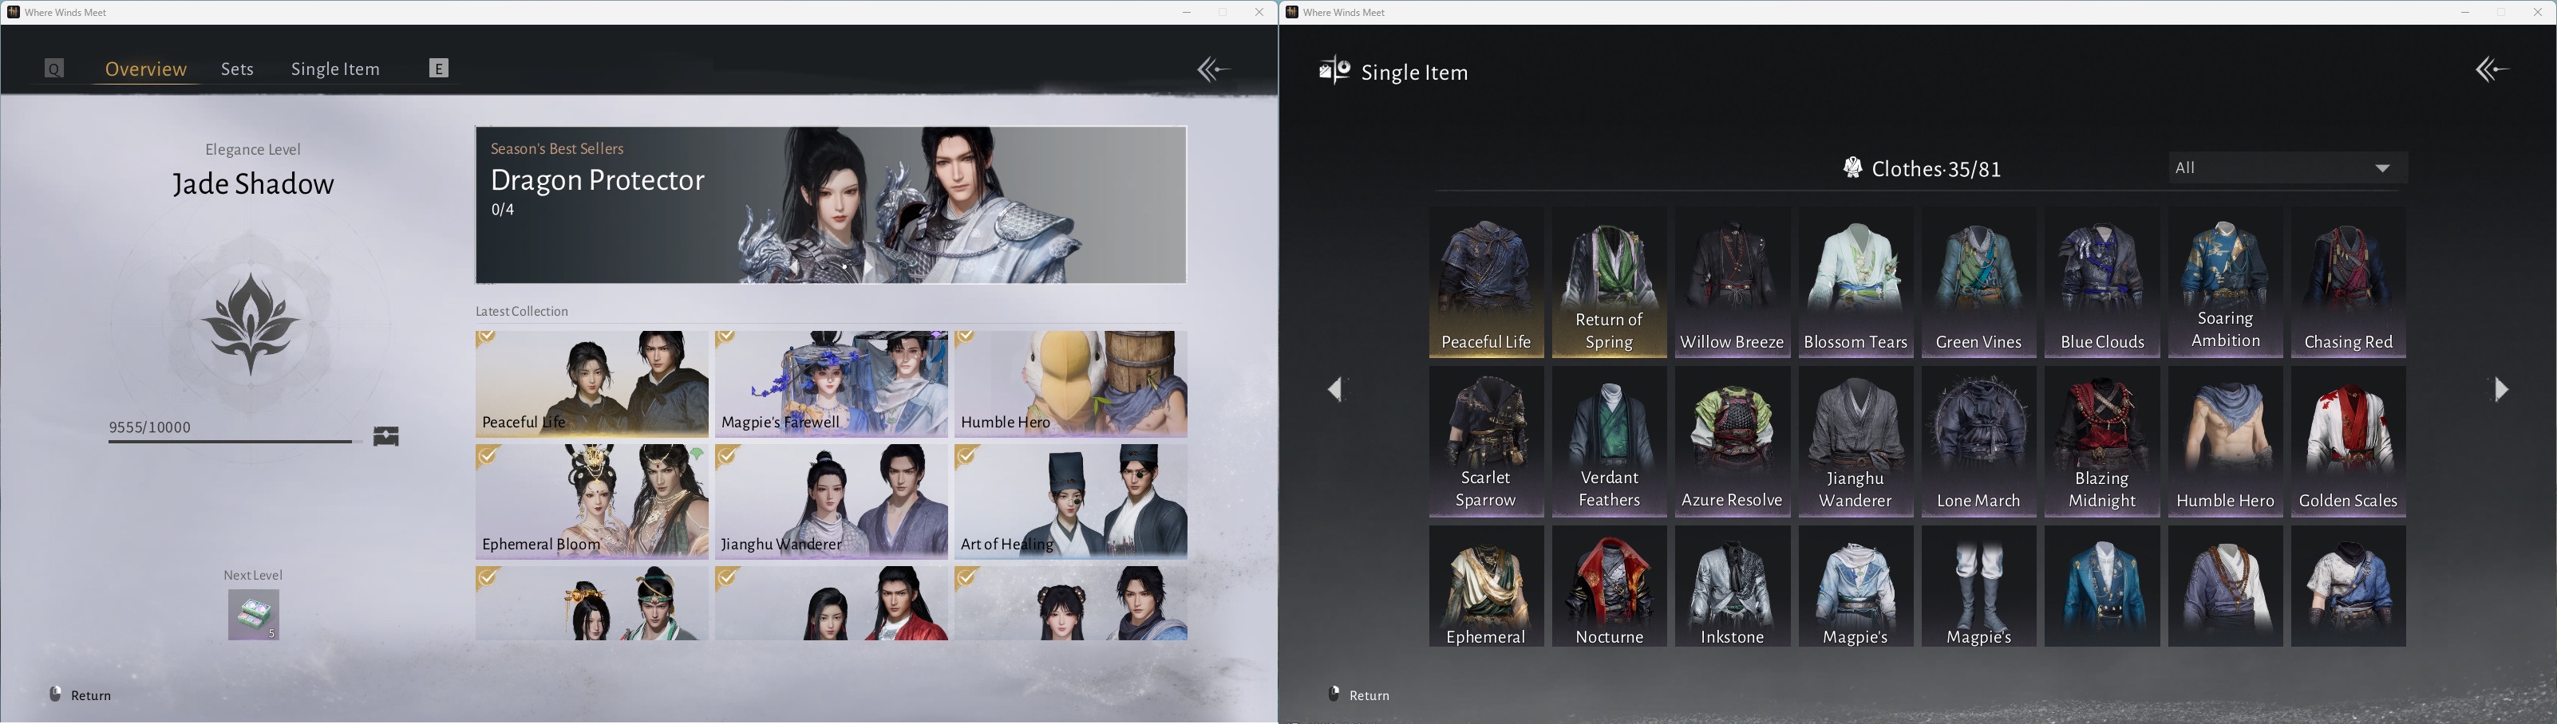Image resolution: width=2557 pixels, height=724 pixels.
Task: Select the Verdant Feathers clothing item
Action: click(x=1609, y=442)
